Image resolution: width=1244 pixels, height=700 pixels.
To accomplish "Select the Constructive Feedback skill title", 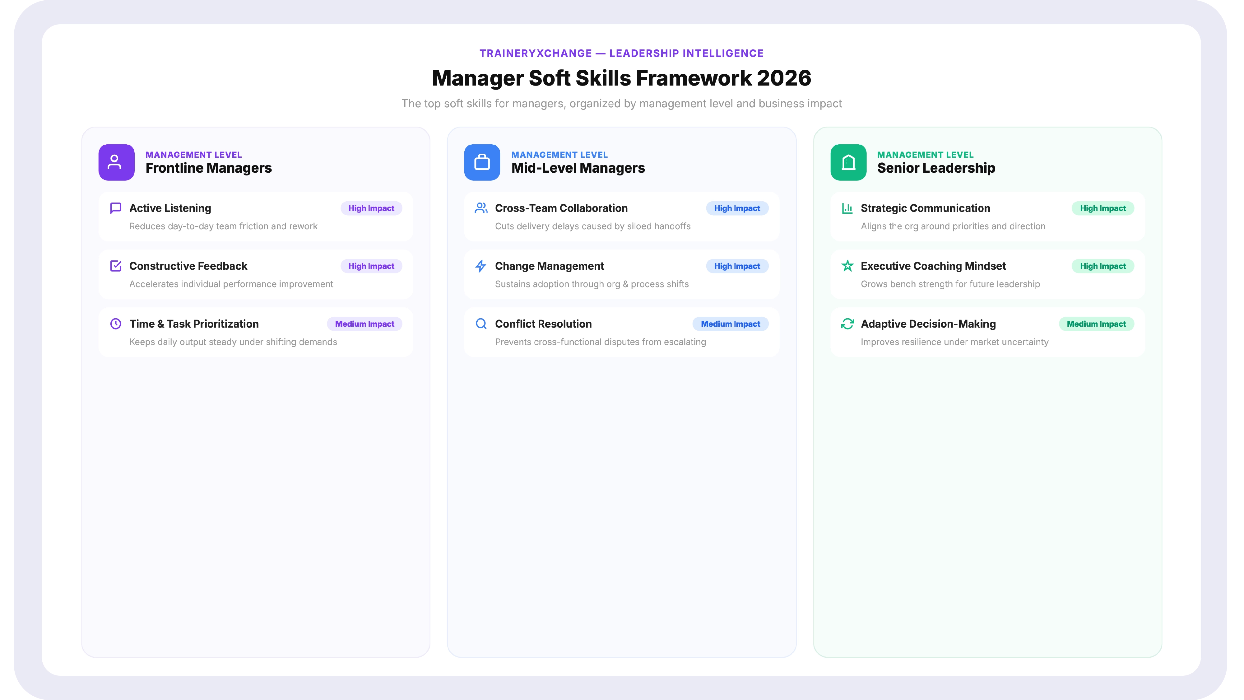I will 188,266.
